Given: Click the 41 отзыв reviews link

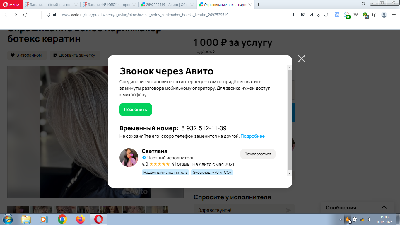Looking at the screenshot, I should click(180, 164).
